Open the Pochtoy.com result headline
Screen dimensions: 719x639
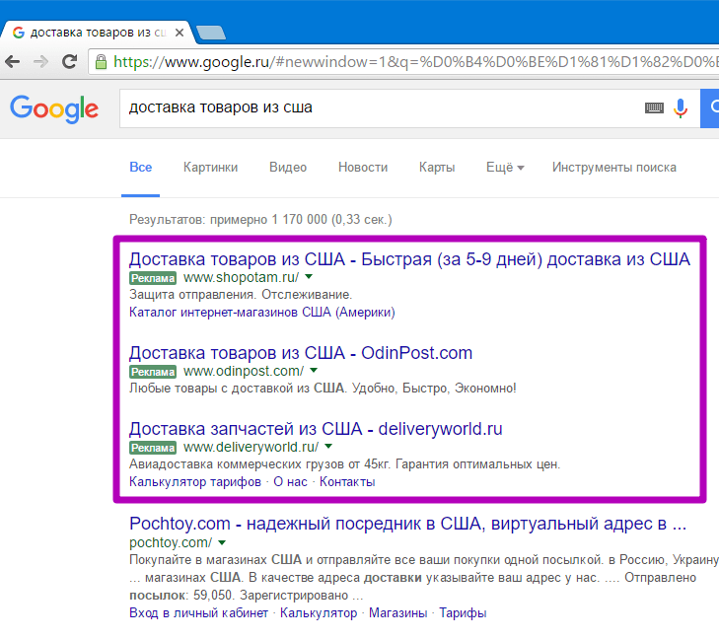(407, 524)
